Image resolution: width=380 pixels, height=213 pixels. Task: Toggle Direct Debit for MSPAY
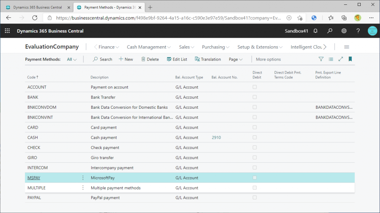coord(255,178)
